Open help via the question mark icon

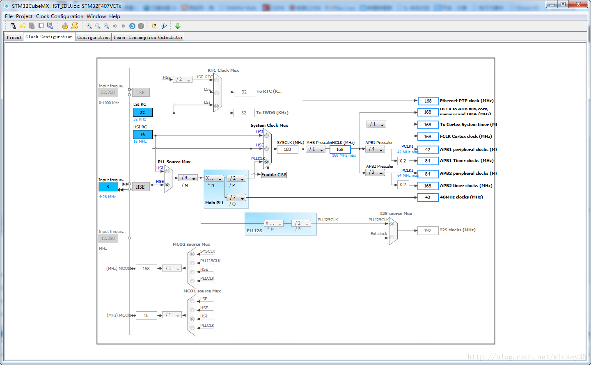pos(155,26)
